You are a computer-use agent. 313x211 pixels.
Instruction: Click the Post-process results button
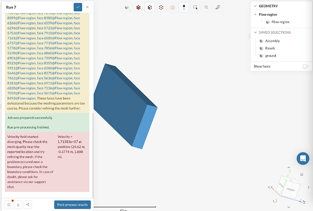(73, 205)
